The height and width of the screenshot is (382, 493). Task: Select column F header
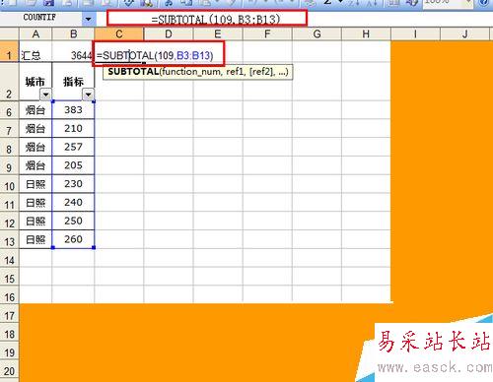coord(267,34)
